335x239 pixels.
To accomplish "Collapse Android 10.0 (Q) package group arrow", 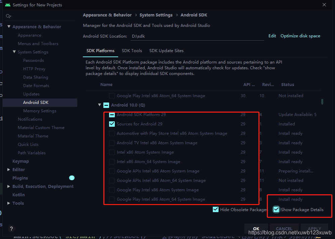I will [x=99, y=105].
